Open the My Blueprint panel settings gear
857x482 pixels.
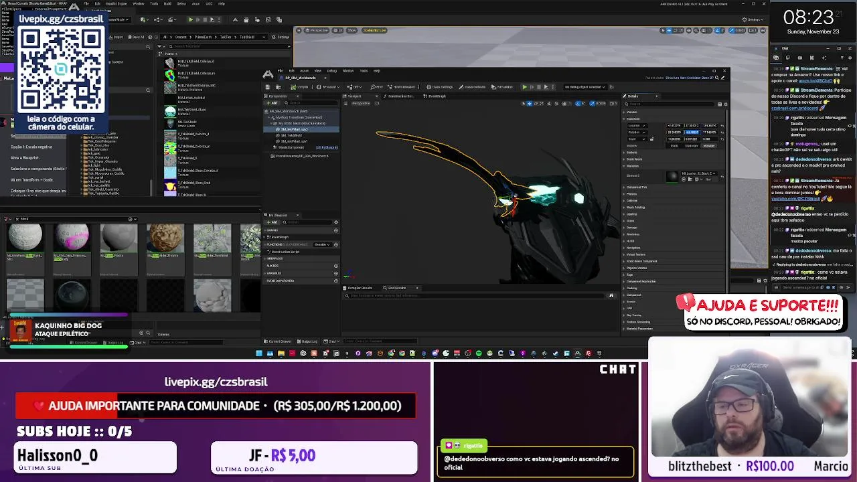[x=336, y=222]
